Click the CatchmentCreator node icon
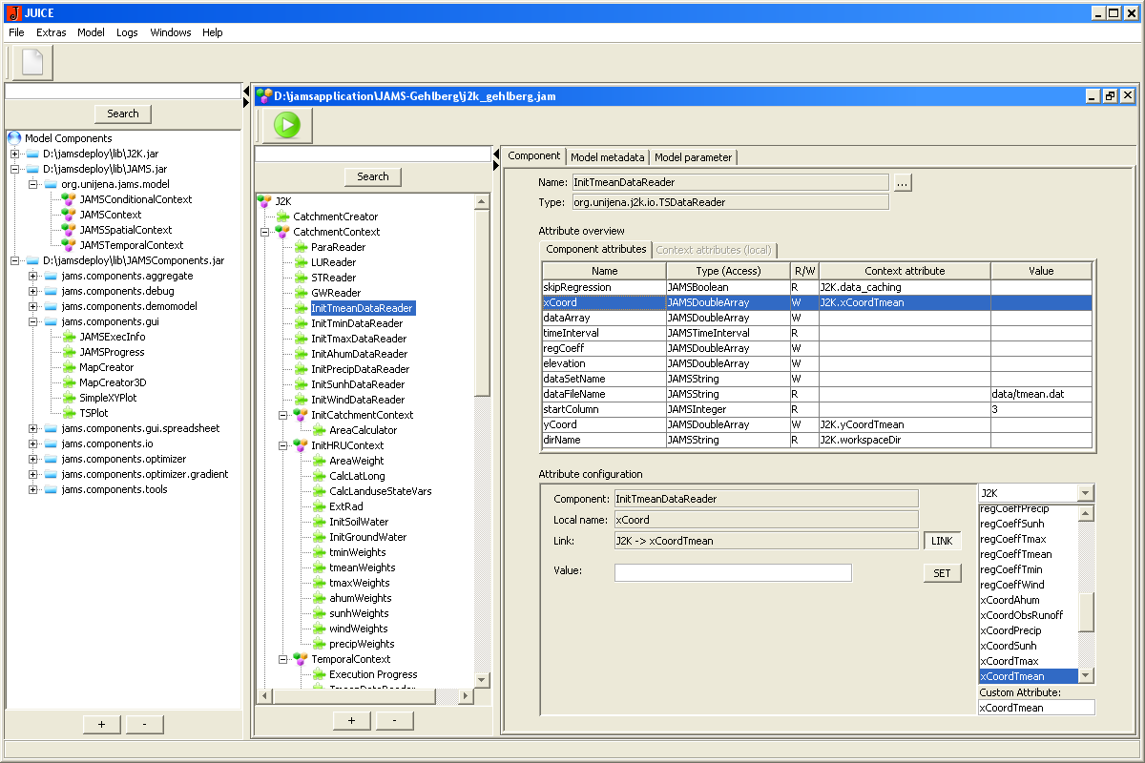The height and width of the screenshot is (763, 1145). (282, 217)
